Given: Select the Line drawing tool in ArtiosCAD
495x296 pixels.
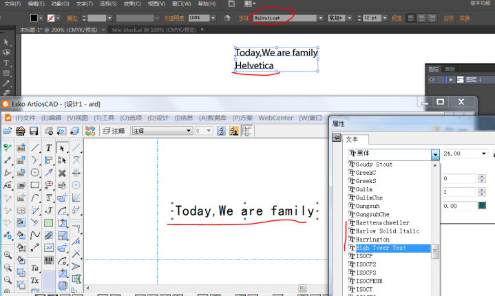Looking at the screenshot, I should click(x=35, y=147).
